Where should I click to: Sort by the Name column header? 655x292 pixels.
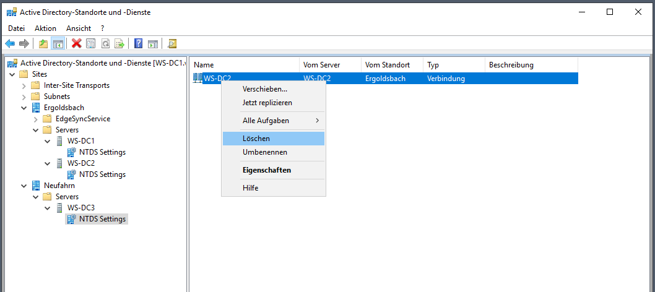click(x=245, y=65)
